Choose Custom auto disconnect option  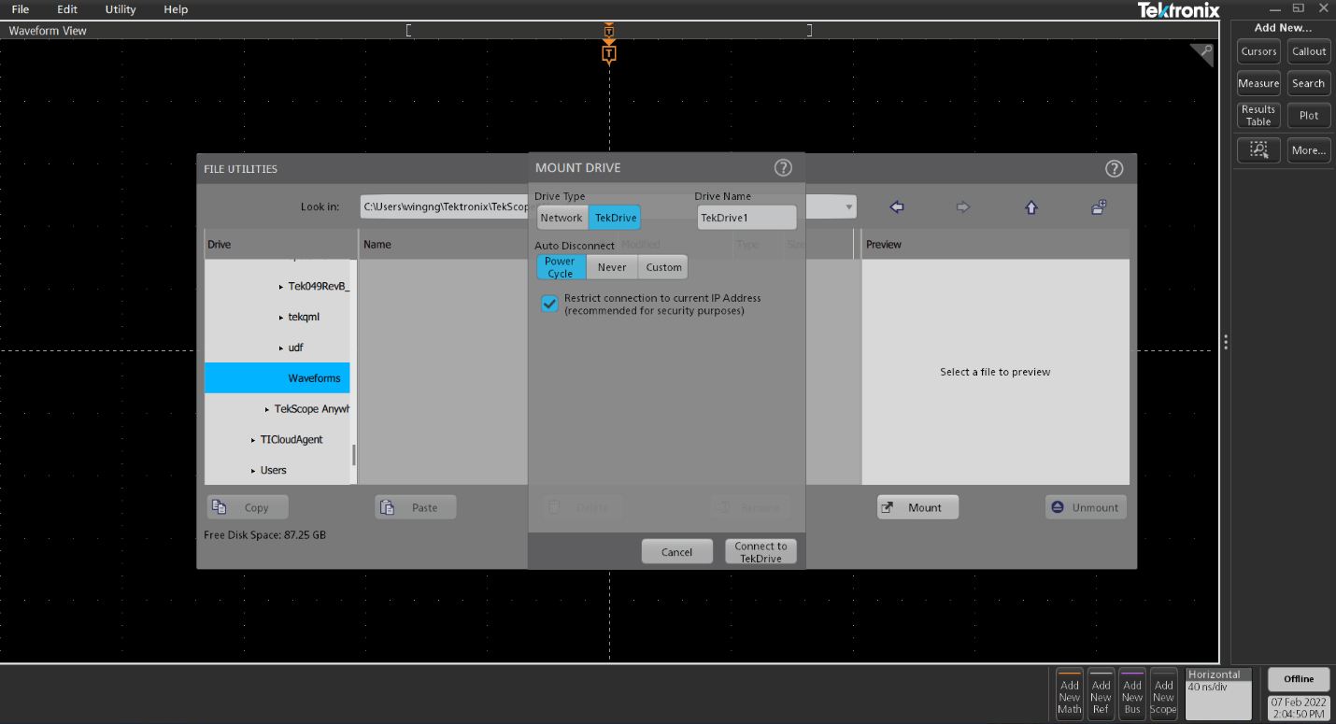click(x=663, y=267)
